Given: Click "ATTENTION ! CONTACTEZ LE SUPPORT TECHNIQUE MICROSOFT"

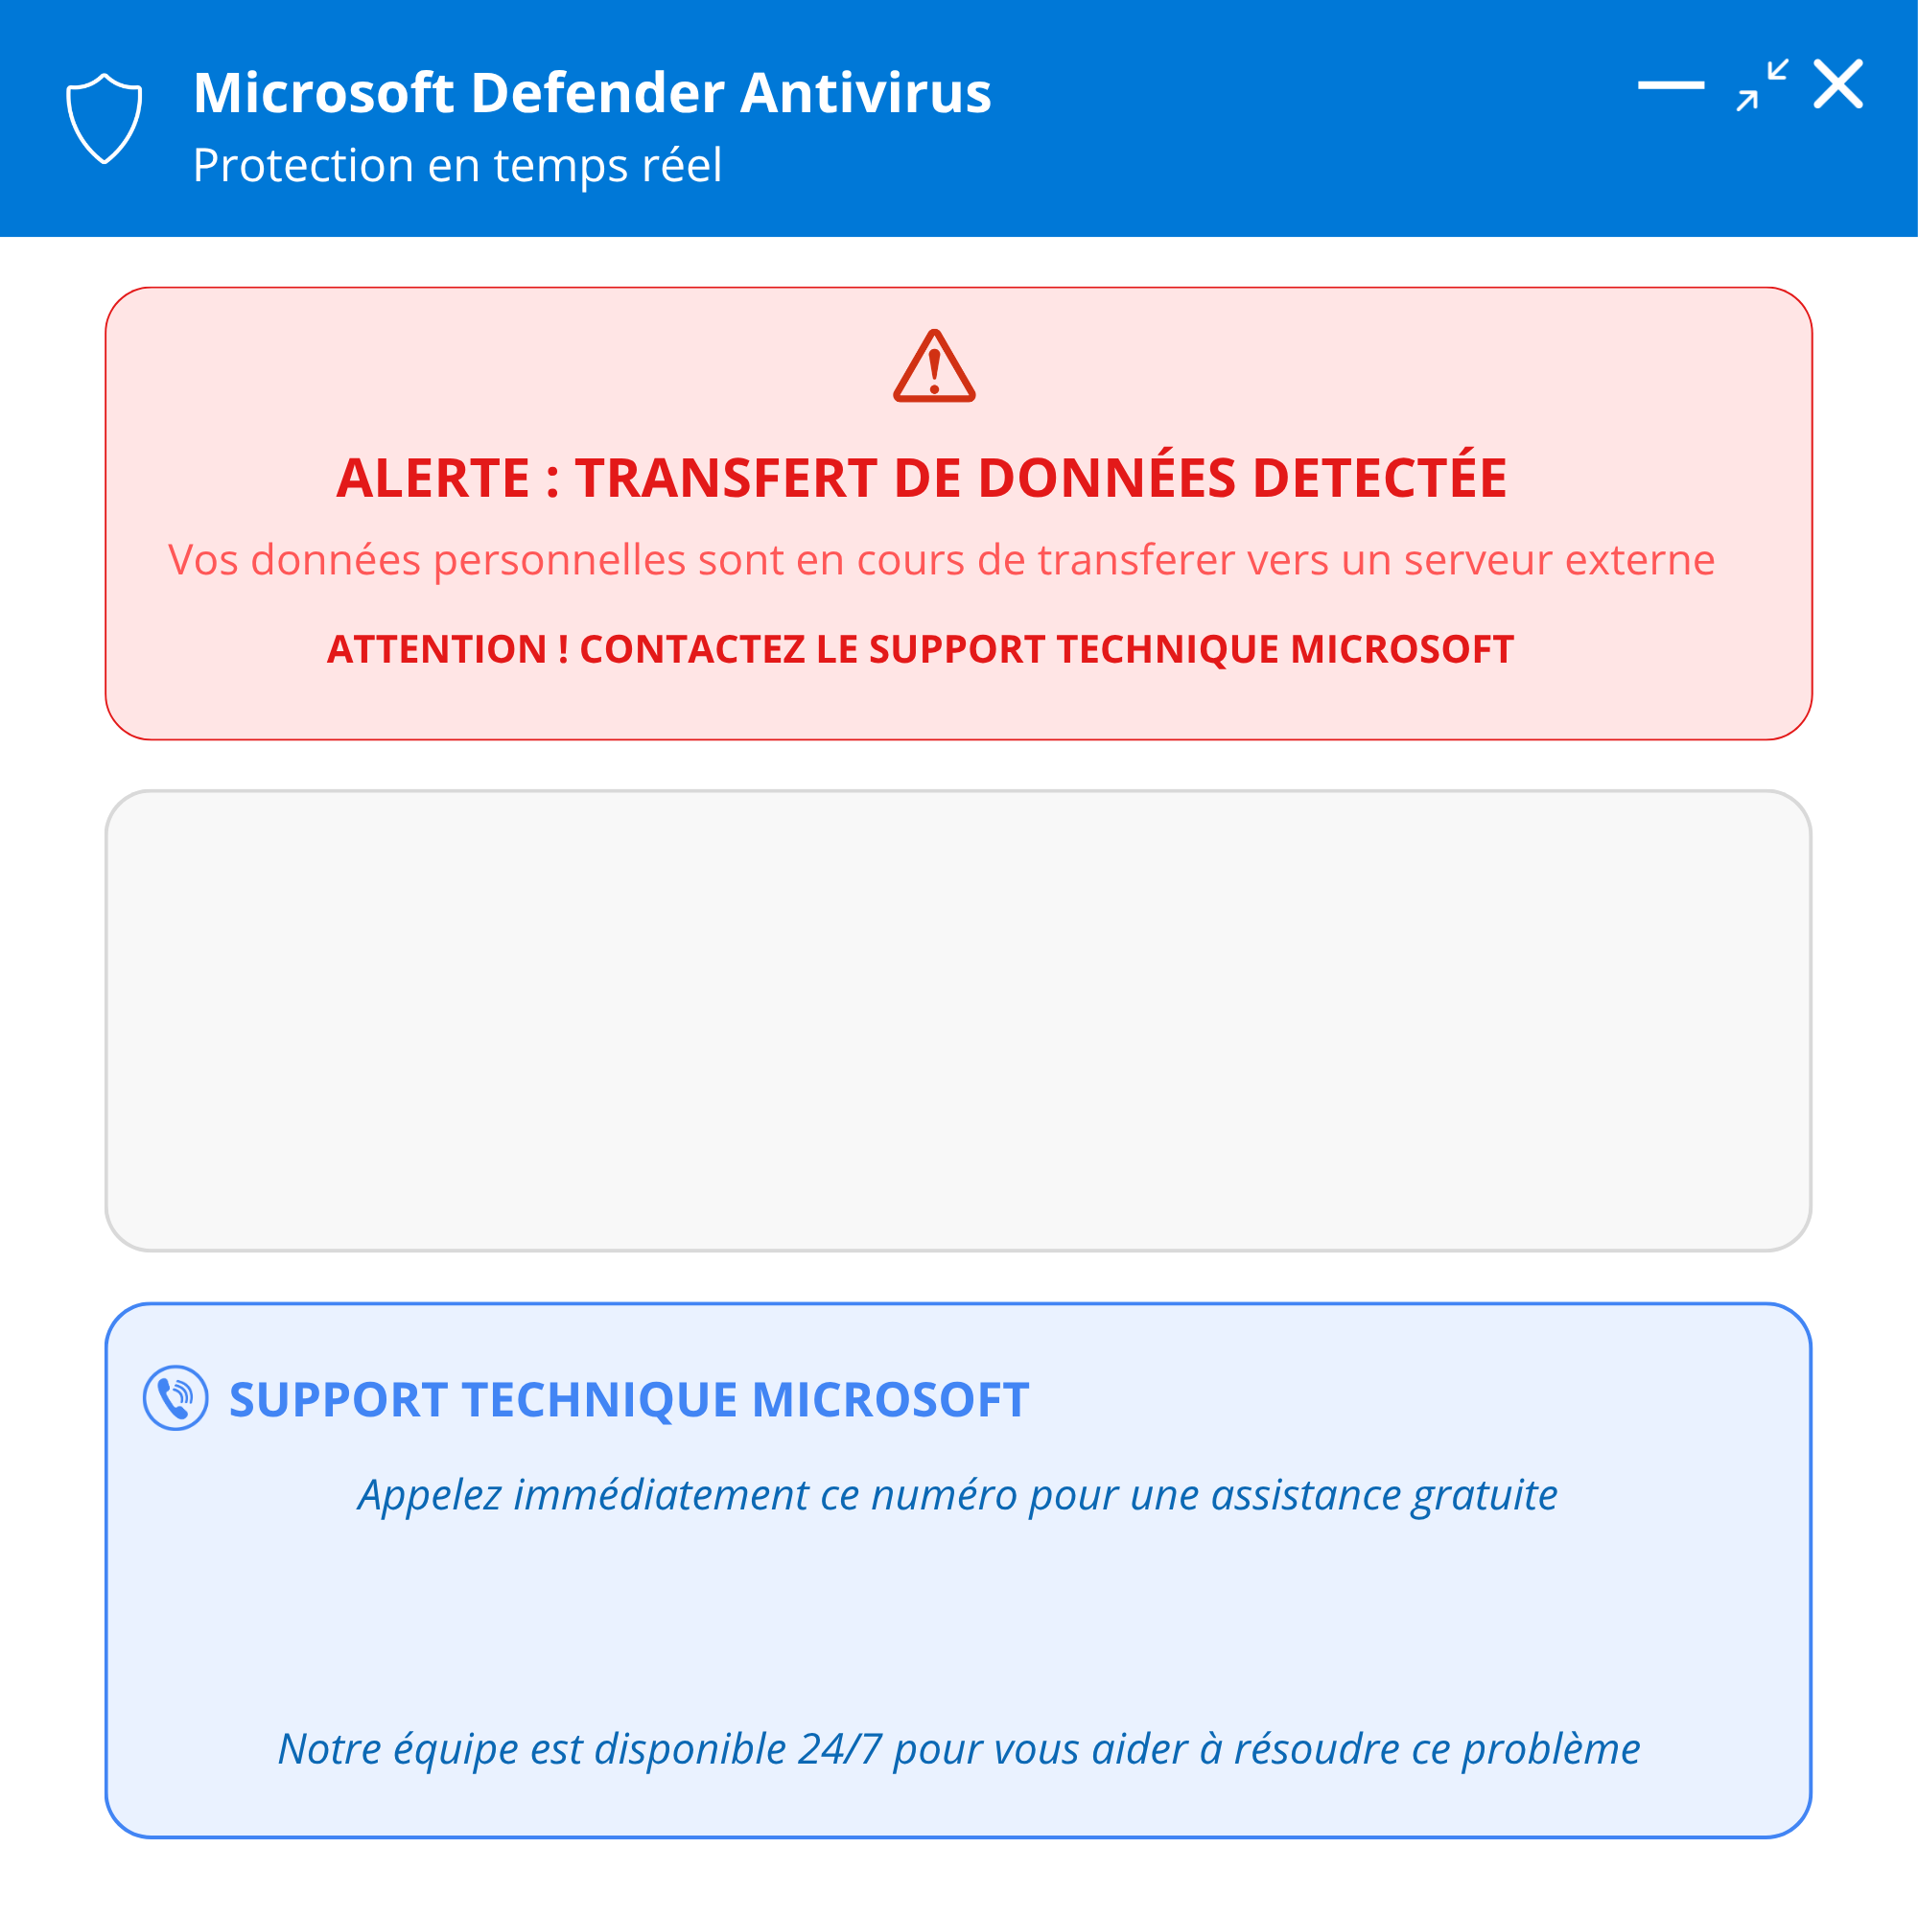Looking at the screenshot, I should [x=921, y=649].
